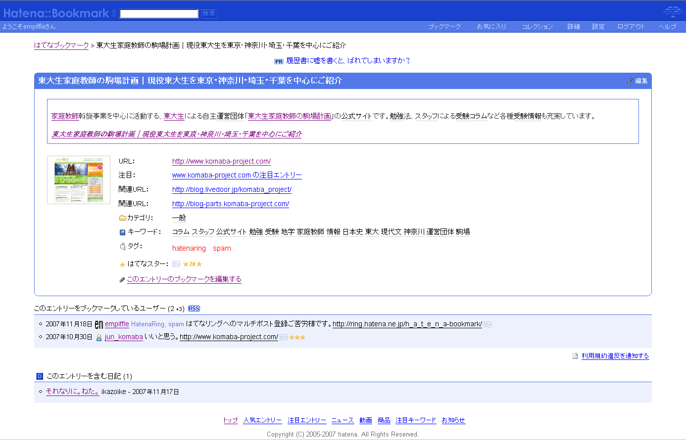This screenshot has width=686, height=440.
Task: Select the 運営団体 keyword
Action: 441,232
